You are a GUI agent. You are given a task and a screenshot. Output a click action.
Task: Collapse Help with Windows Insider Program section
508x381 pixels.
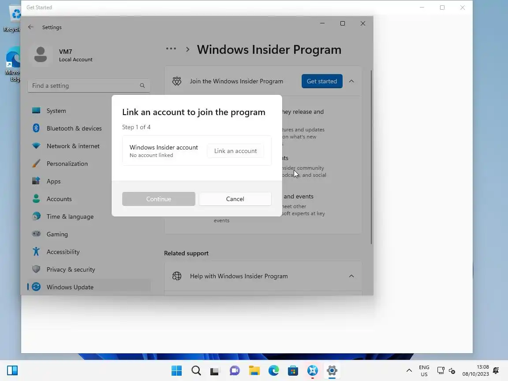tap(351, 276)
